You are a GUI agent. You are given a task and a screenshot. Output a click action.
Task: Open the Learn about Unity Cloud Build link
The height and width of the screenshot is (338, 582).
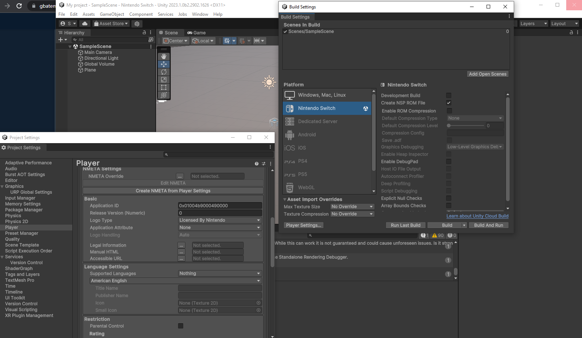tap(477, 216)
